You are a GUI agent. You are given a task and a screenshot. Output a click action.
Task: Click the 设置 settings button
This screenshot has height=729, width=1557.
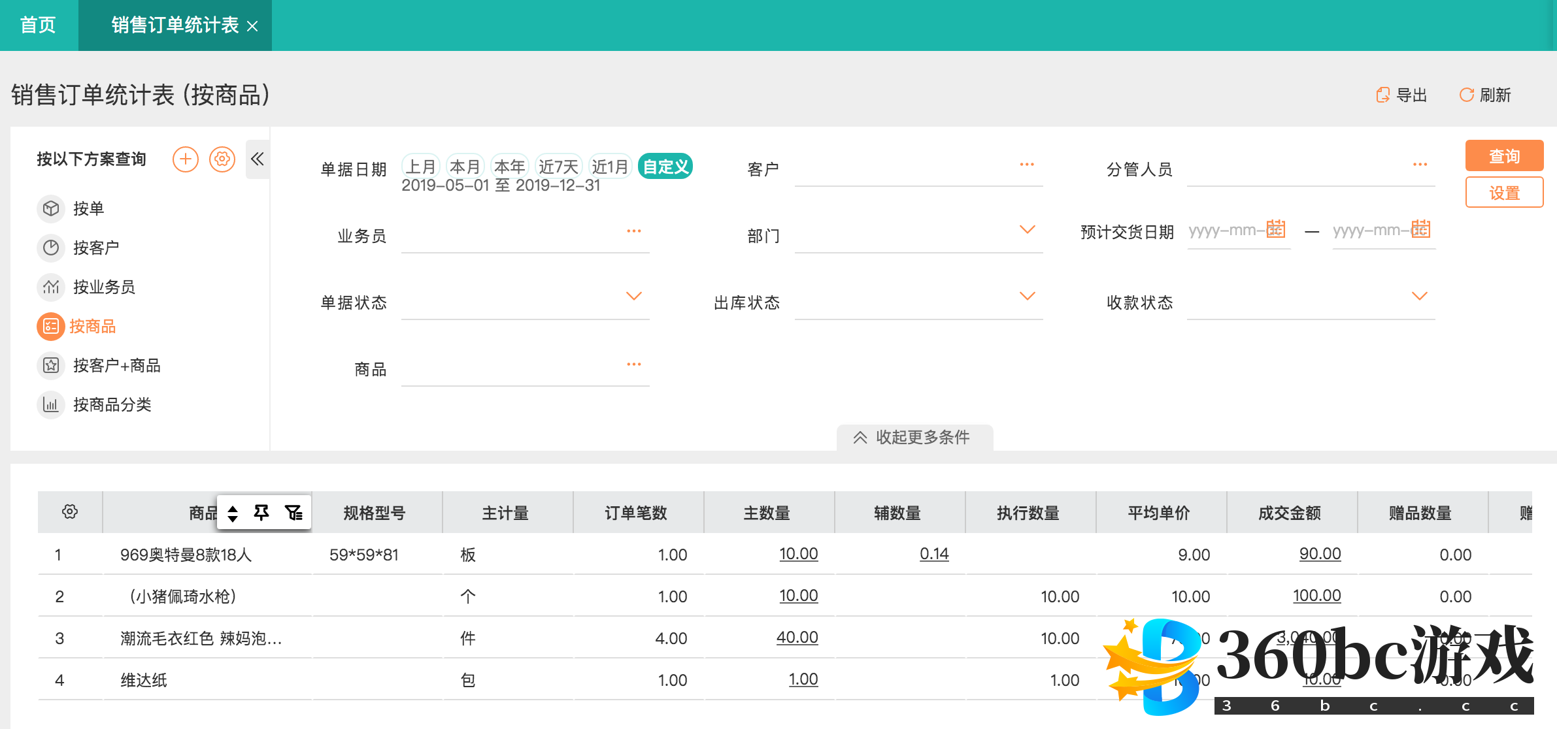pyautogui.click(x=1504, y=193)
